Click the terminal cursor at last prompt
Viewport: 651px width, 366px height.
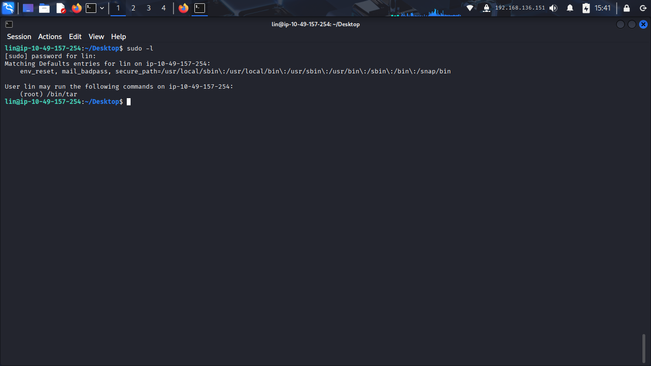coord(129,102)
